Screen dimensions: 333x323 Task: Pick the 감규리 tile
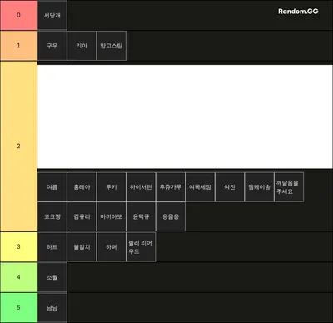82,216
